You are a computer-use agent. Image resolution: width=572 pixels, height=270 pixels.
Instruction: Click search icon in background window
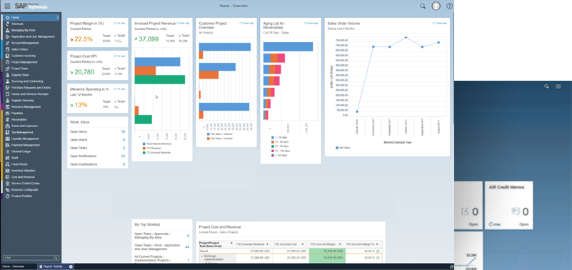[546, 86]
